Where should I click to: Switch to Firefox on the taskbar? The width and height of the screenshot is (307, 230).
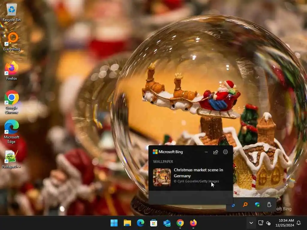point(193,223)
